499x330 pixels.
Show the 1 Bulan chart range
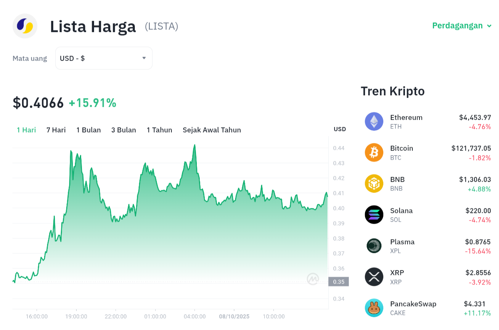click(88, 130)
